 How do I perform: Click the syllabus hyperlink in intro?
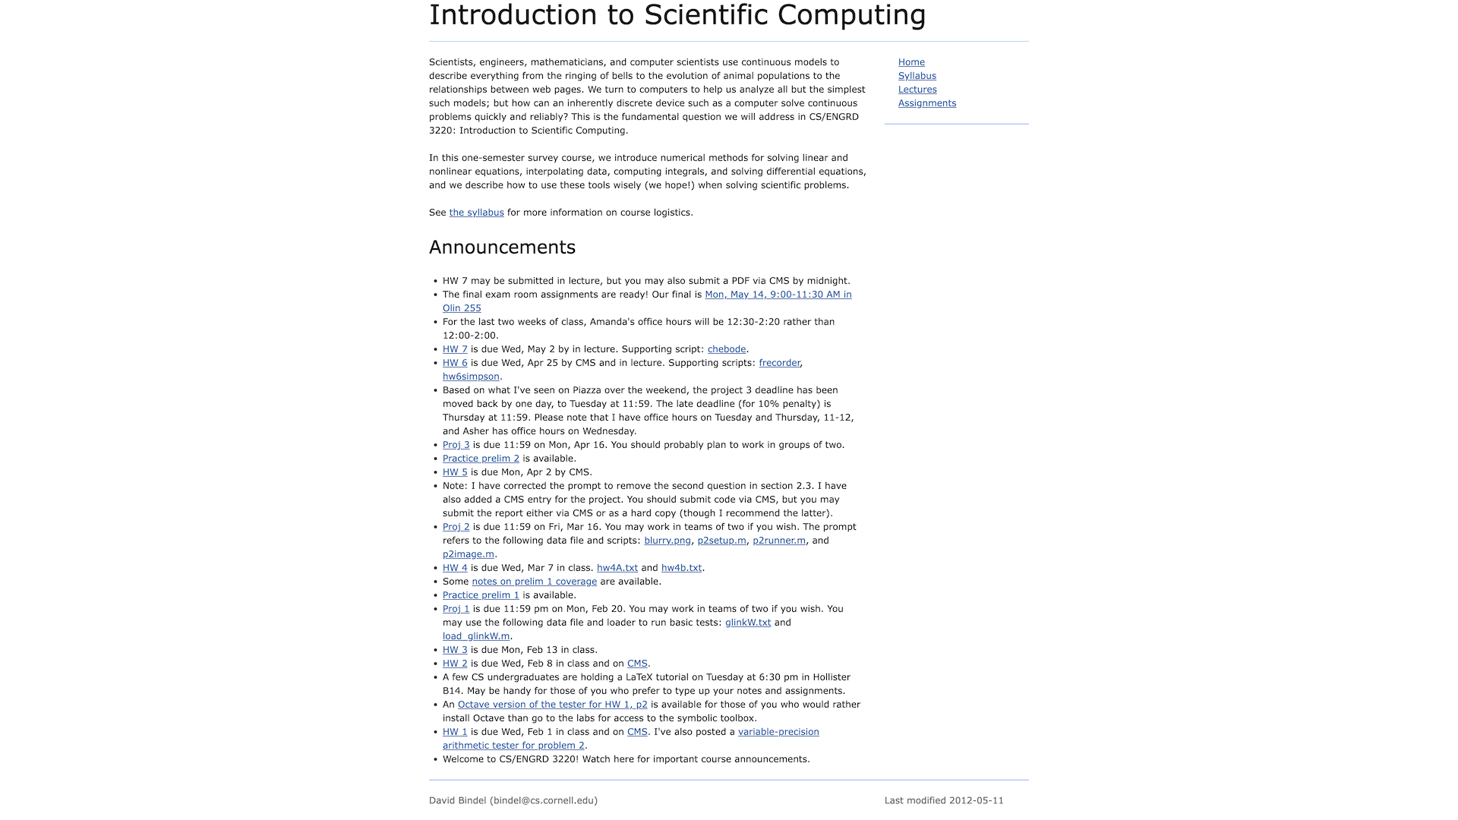475,211
